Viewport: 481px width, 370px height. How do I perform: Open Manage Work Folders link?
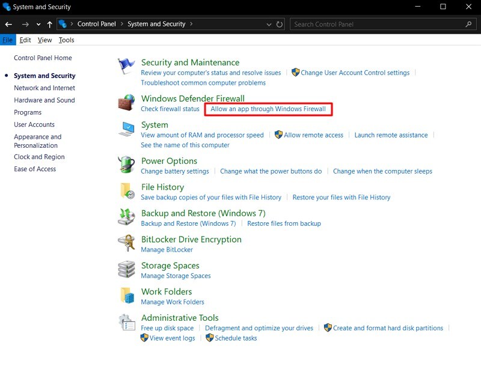click(173, 302)
